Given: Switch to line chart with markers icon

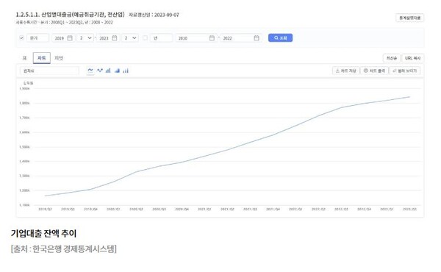Looking at the screenshot, I should [99, 71].
